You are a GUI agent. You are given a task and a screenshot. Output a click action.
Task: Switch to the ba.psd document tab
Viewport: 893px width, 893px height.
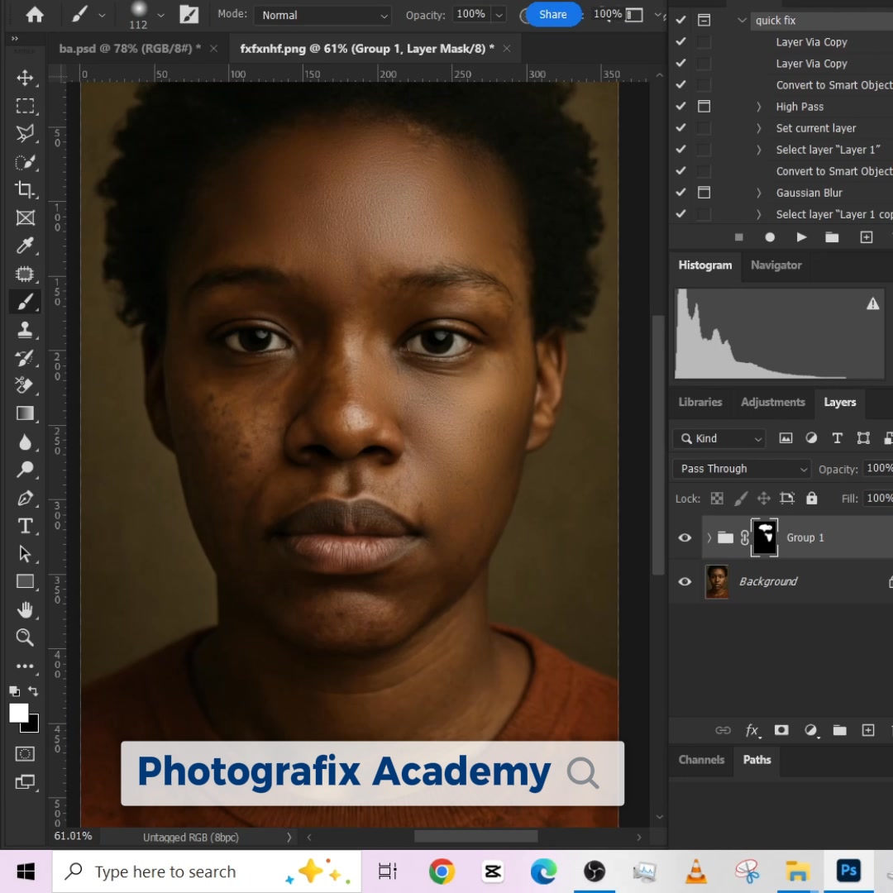129,49
